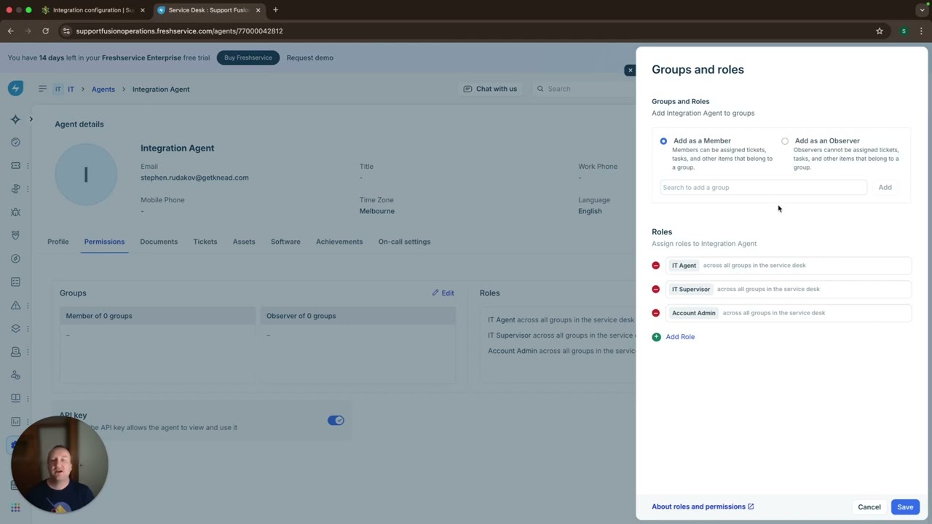Open About roles and permissions link

[x=703, y=507]
